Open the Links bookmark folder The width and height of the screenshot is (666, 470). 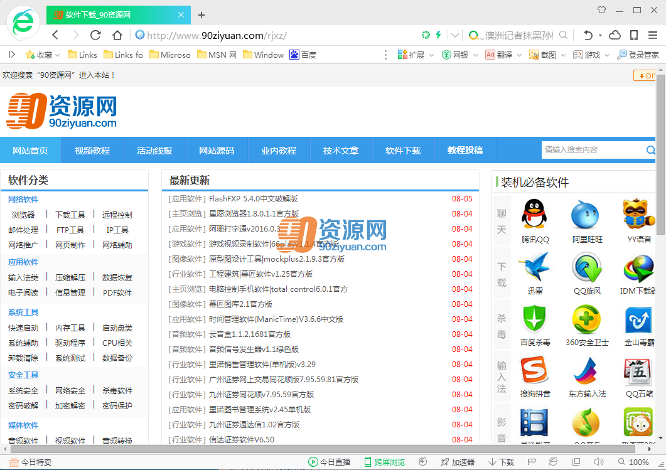point(82,55)
